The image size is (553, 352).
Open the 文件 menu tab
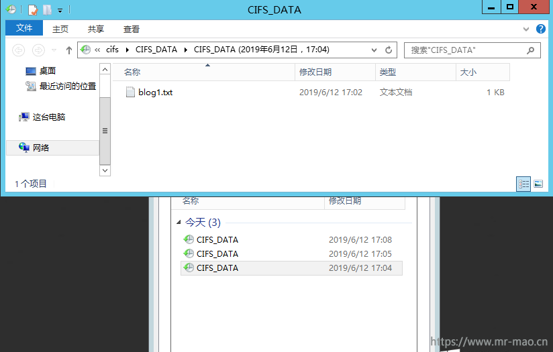24,28
